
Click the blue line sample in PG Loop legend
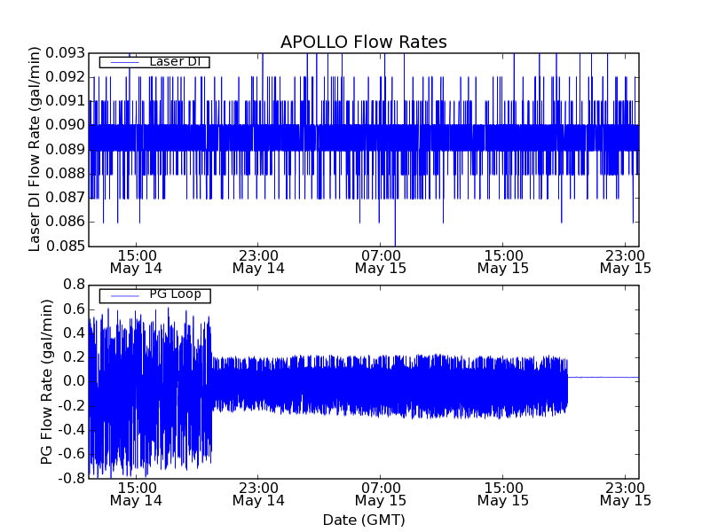pos(122,295)
